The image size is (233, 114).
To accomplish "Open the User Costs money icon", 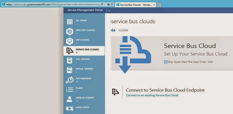I will tap(70, 109).
